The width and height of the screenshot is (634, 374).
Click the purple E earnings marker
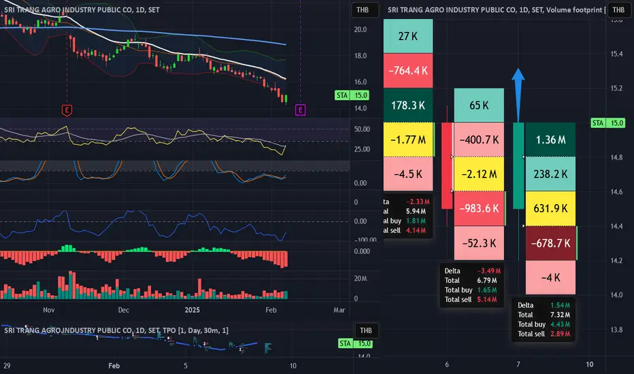(x=300, y=110)
